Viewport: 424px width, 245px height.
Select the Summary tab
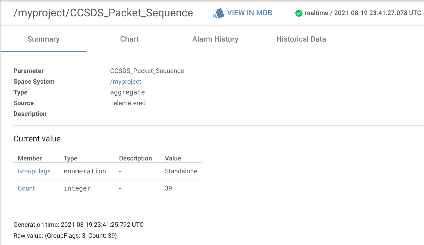(x=43, y=39)
